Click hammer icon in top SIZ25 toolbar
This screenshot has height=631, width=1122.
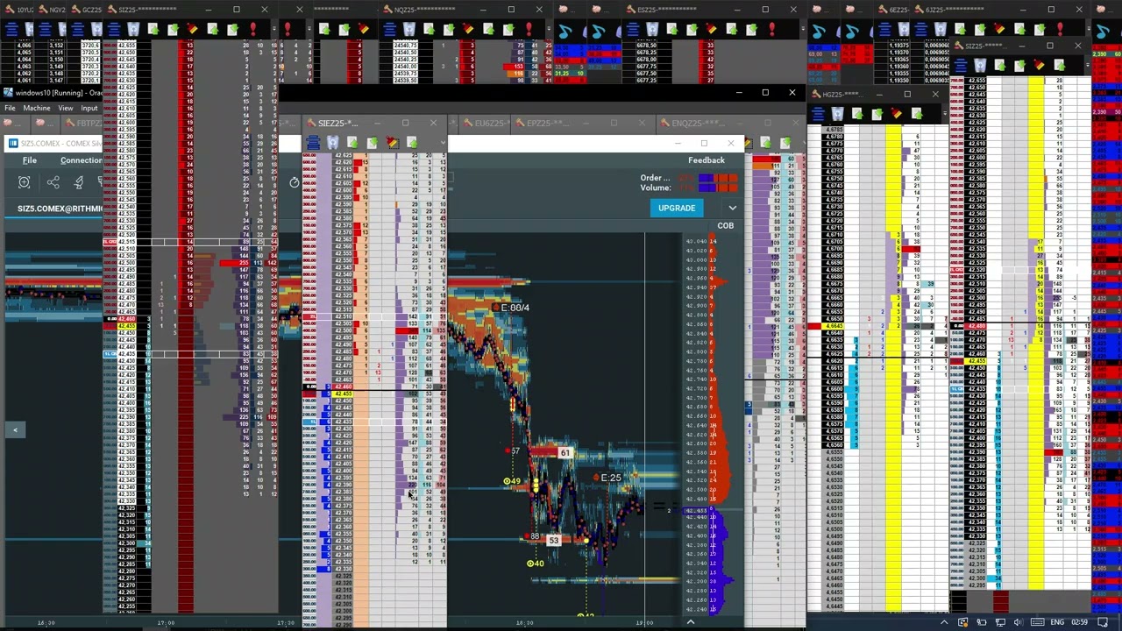coord(192,29)
